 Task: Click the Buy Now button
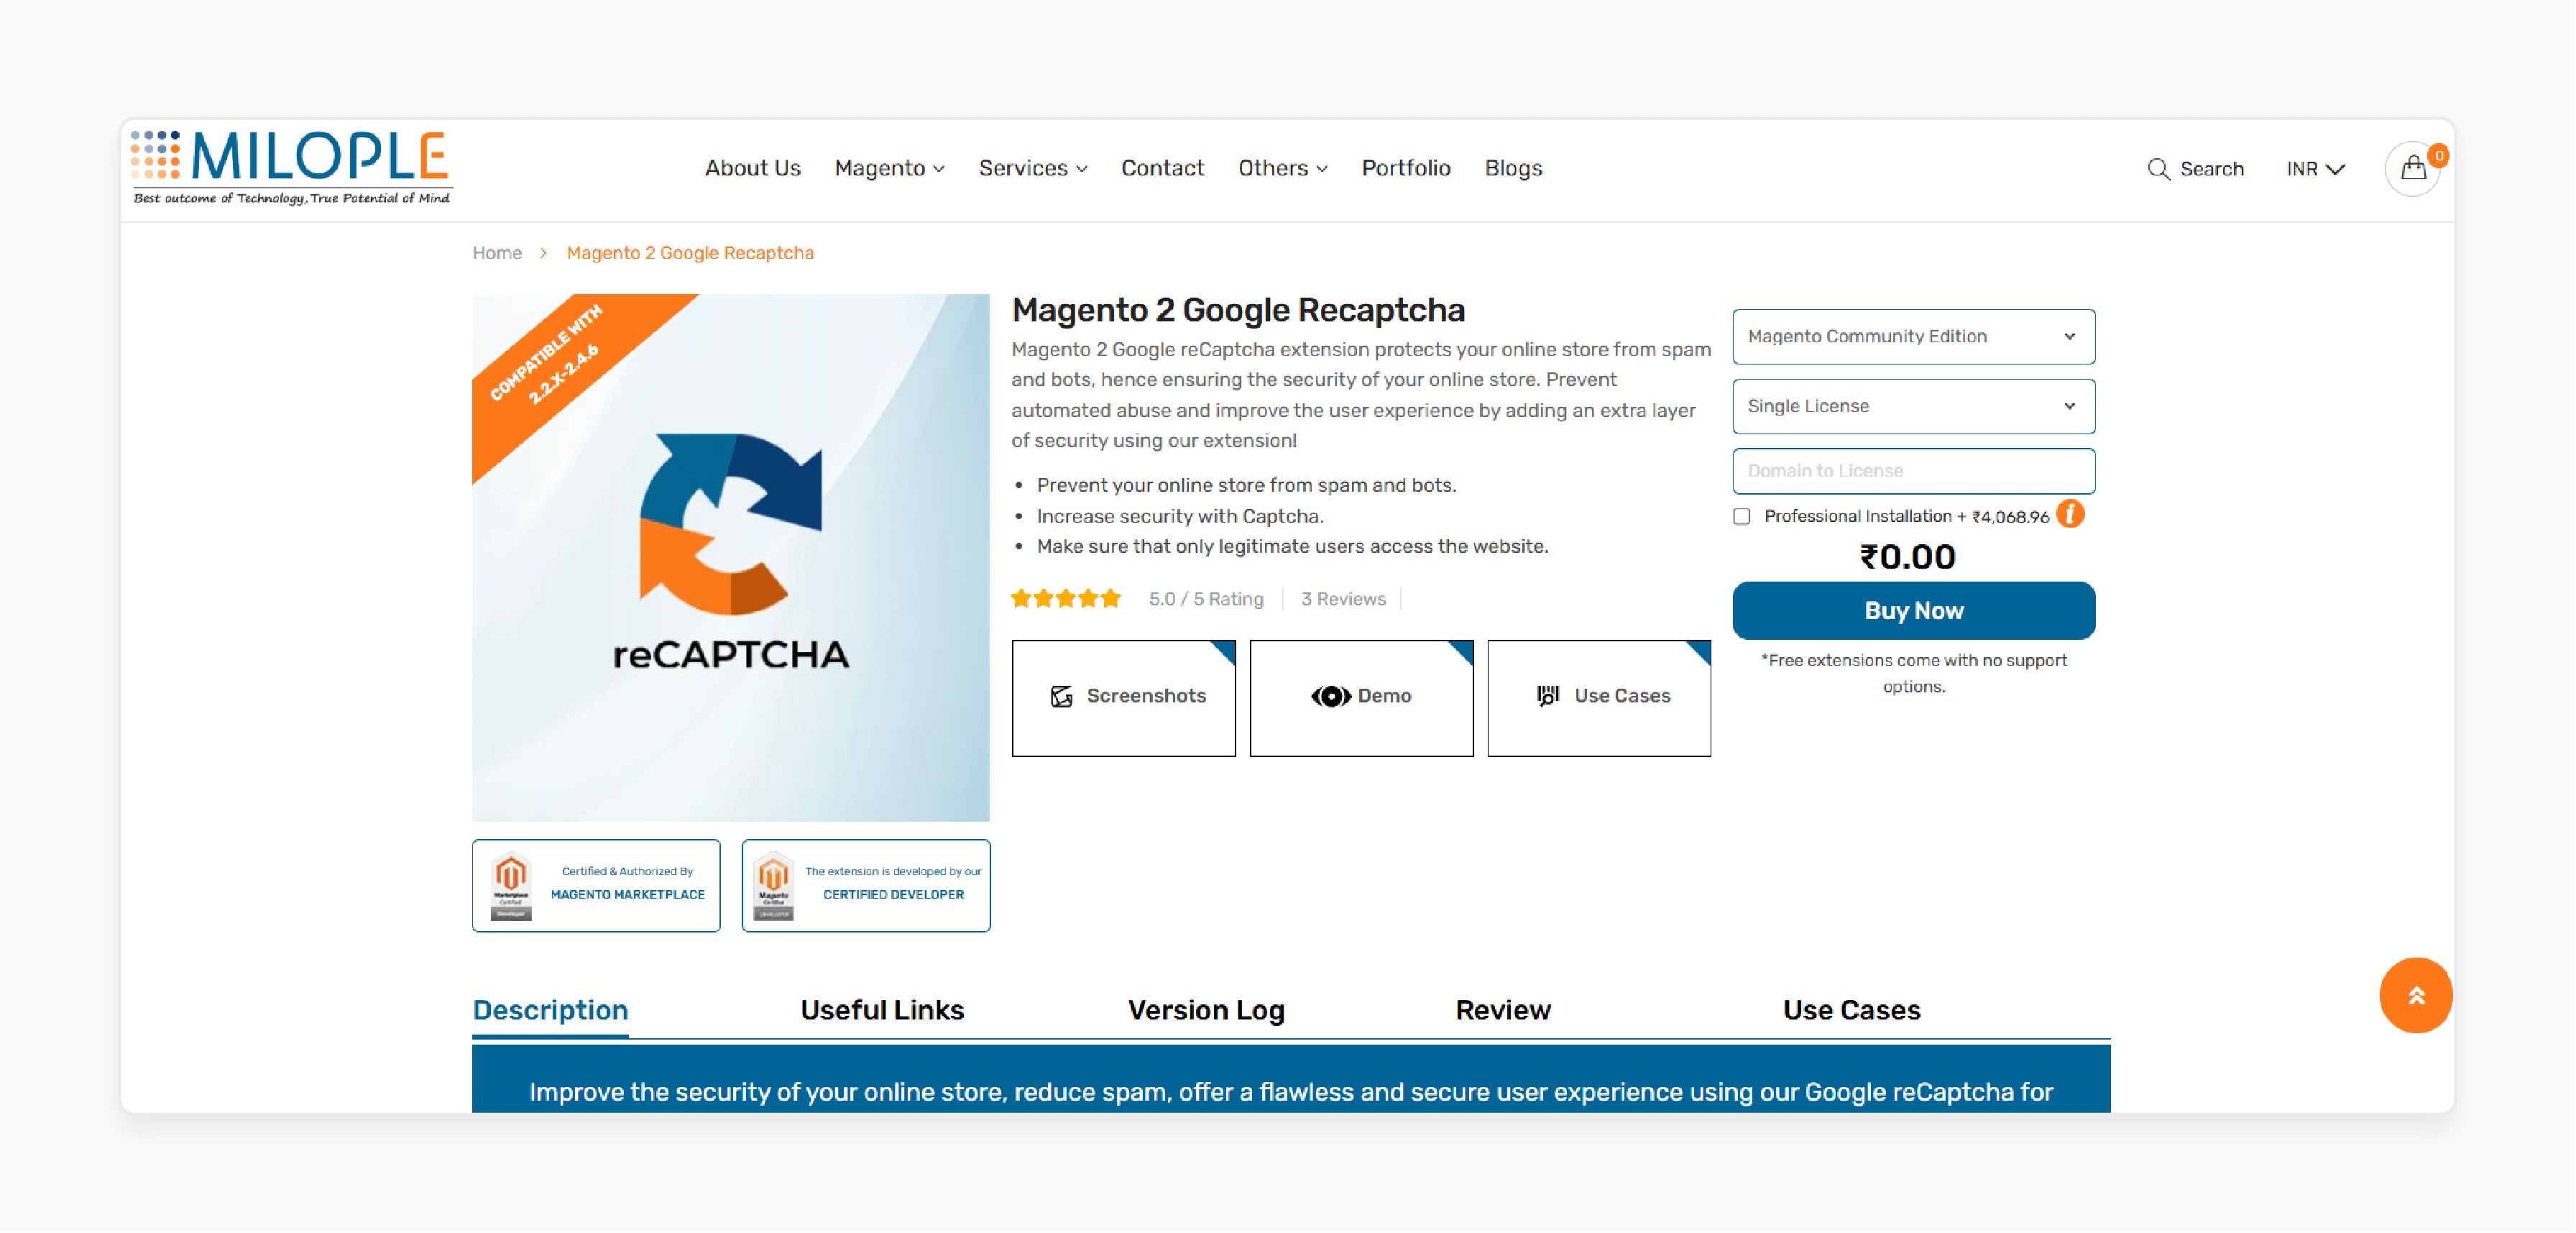(1914, 610)
